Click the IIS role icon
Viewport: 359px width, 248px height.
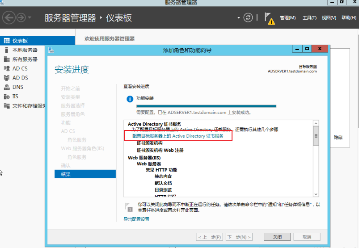(7, 97)
